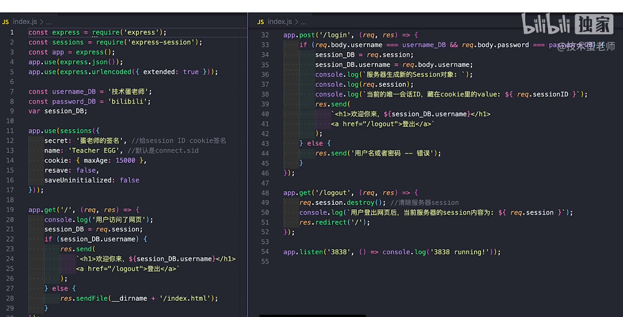Click 'session_DB = req.session;' on line 34

coord(365,55)
